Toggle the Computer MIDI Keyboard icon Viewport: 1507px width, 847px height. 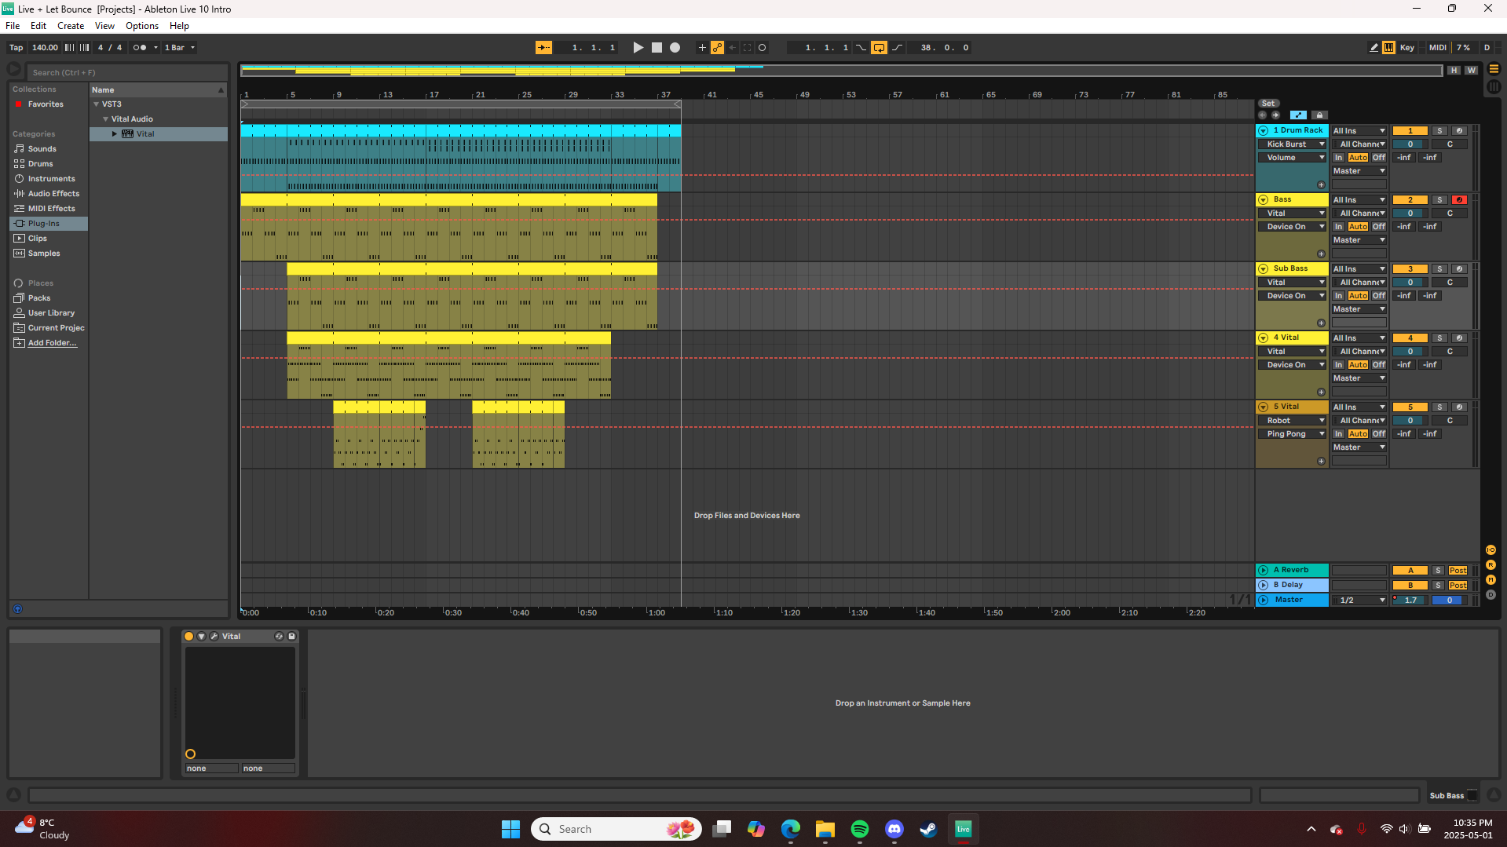[x=1388, y=48]
